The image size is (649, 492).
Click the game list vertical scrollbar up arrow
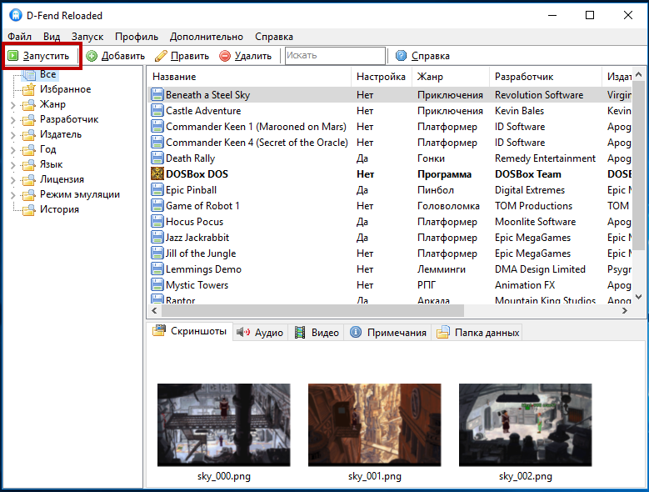(x=639, y=74)
